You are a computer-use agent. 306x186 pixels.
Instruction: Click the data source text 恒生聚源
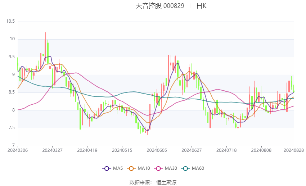click(x=166, y=182)
